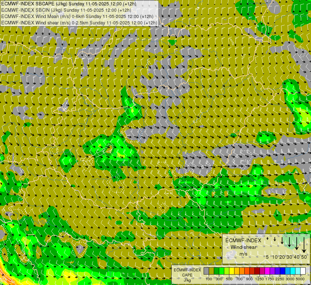The image size is (311, 285).
Task: Click the 900 tick label on CAPE scale
Action: click(249, 279)
